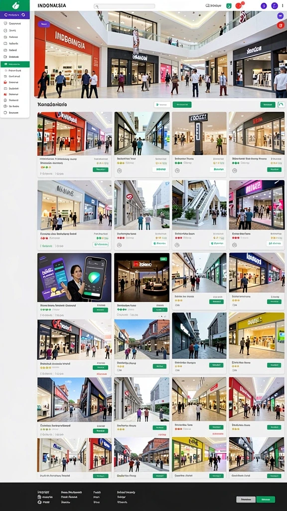Click the red round button over the hero image

[x=281, y=25]
